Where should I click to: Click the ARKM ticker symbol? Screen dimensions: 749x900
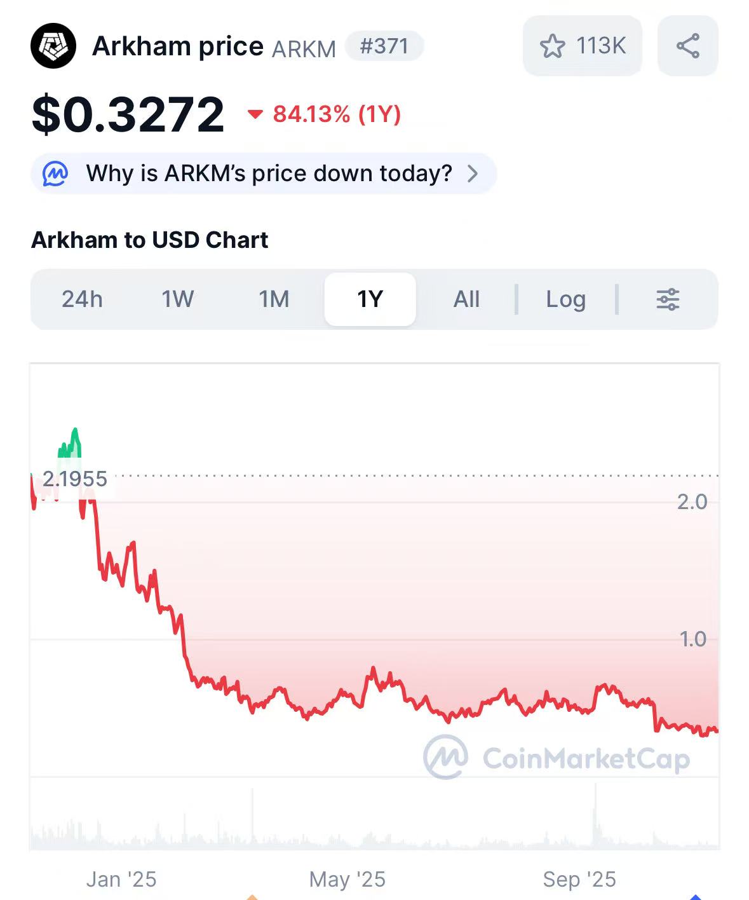pyautogui.click(x=304, y=49)
